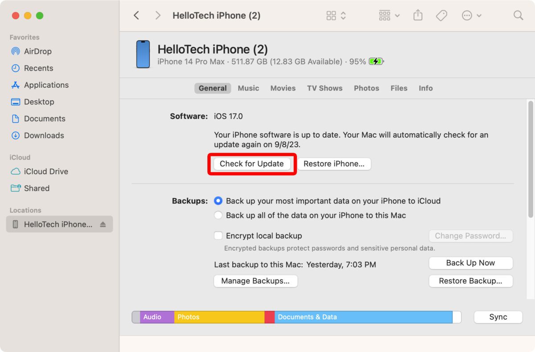Eject the HelloTech iPhone
Image resolution: width=535 pixels, height=352 pixels.
(103, 224)
